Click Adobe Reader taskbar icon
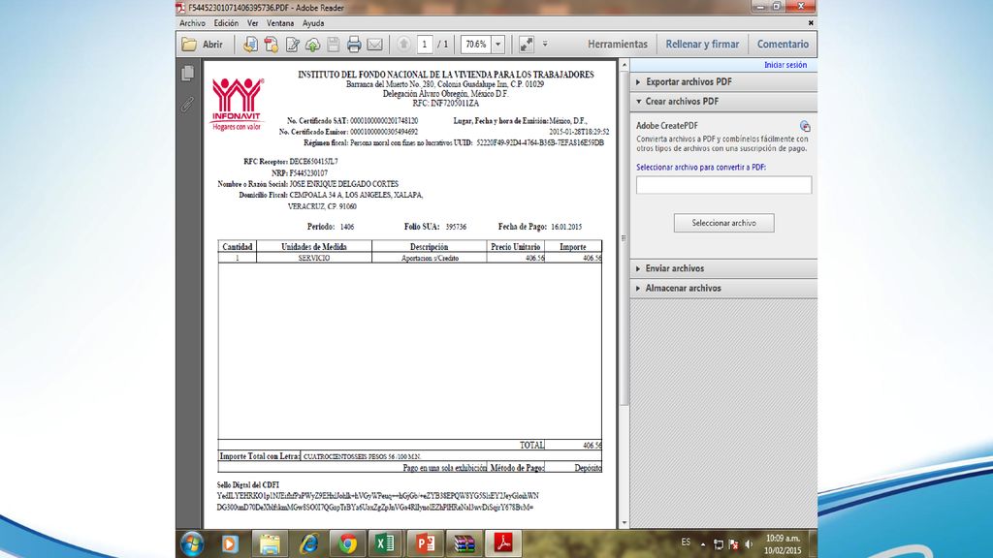Screen dimensions: 993x558 click(x=503, y=543)
